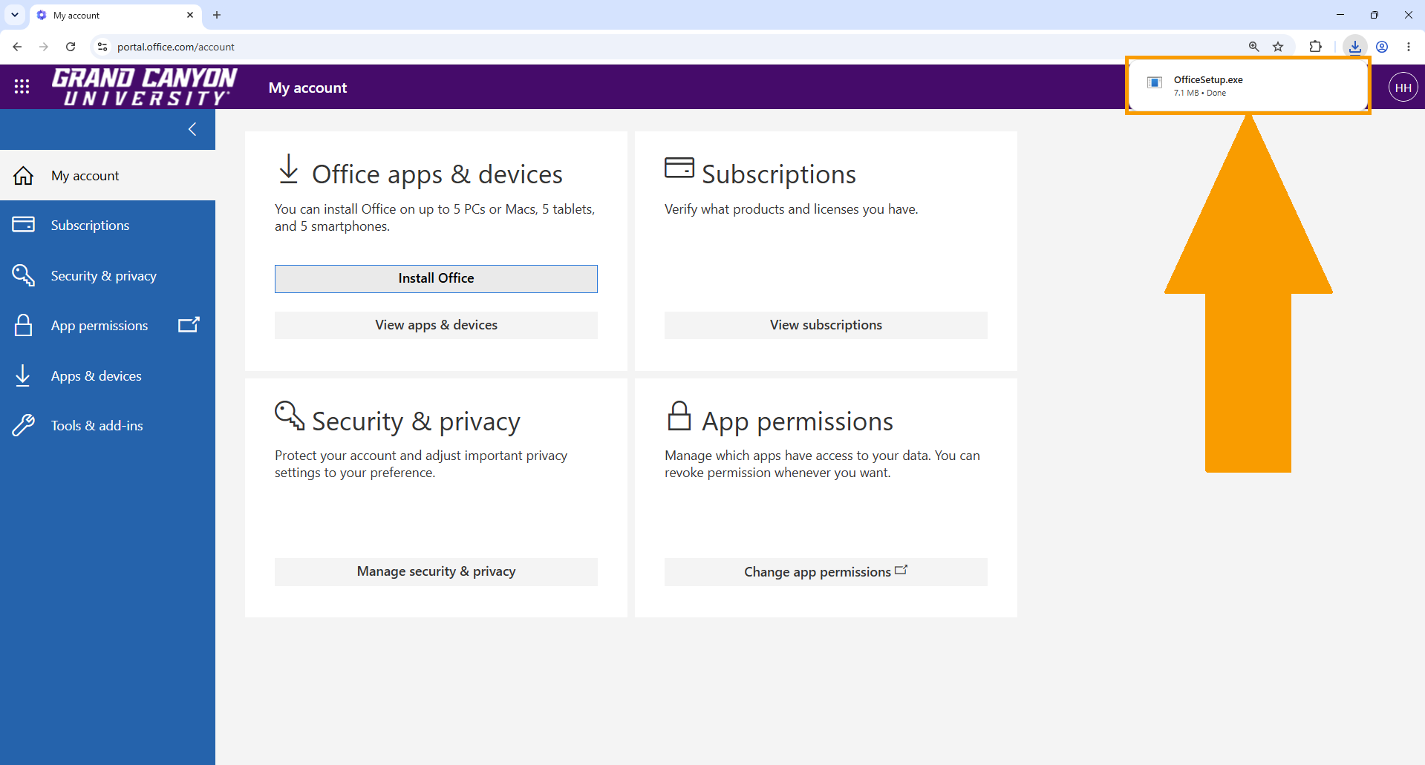Open the HH account avatar menu
The height and width of the screenshot is (765, 1425).
tap(1403, 88)
